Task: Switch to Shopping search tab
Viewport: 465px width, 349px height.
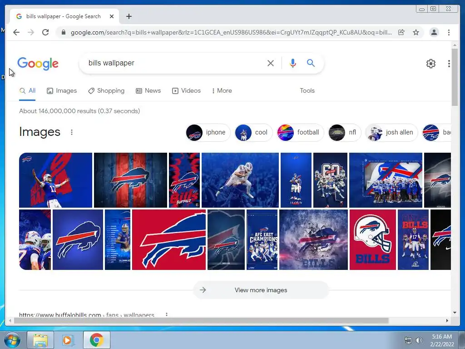Action: [106, 90]
